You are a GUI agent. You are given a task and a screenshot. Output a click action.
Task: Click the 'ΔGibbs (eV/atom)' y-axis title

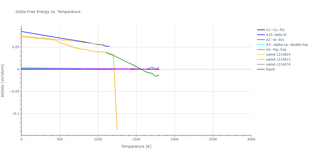(x=3, y=81)
